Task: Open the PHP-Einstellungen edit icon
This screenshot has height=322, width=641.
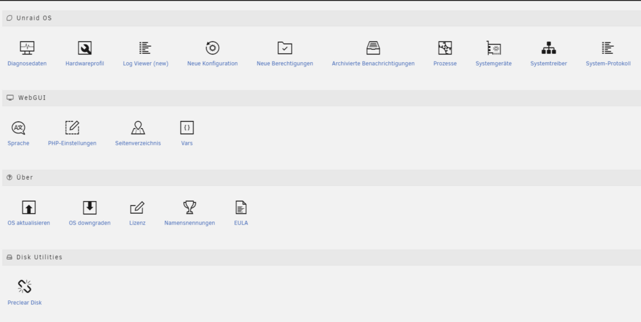Action: point(72,127)
